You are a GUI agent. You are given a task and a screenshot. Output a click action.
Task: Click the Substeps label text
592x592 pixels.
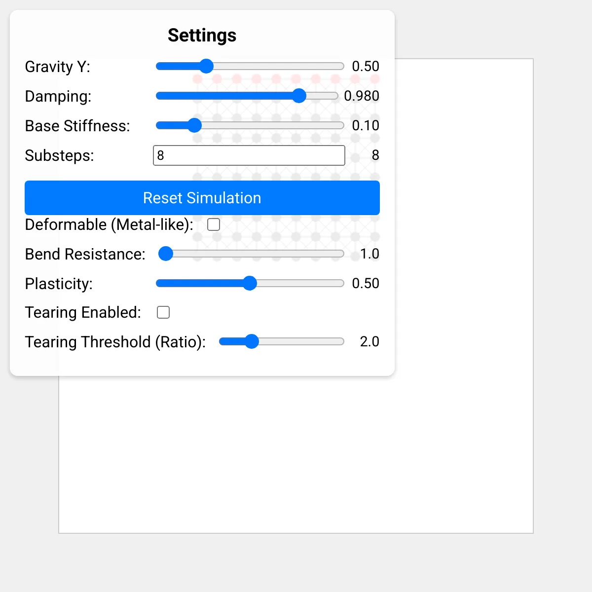coord(59,155)
